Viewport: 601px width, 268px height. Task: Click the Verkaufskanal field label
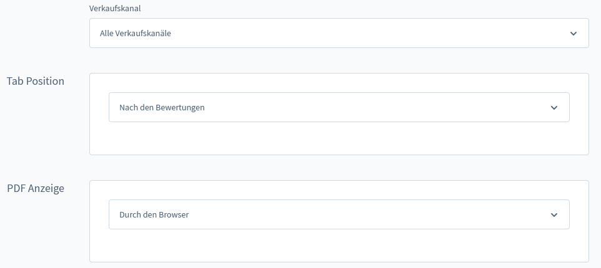[115, 8]
